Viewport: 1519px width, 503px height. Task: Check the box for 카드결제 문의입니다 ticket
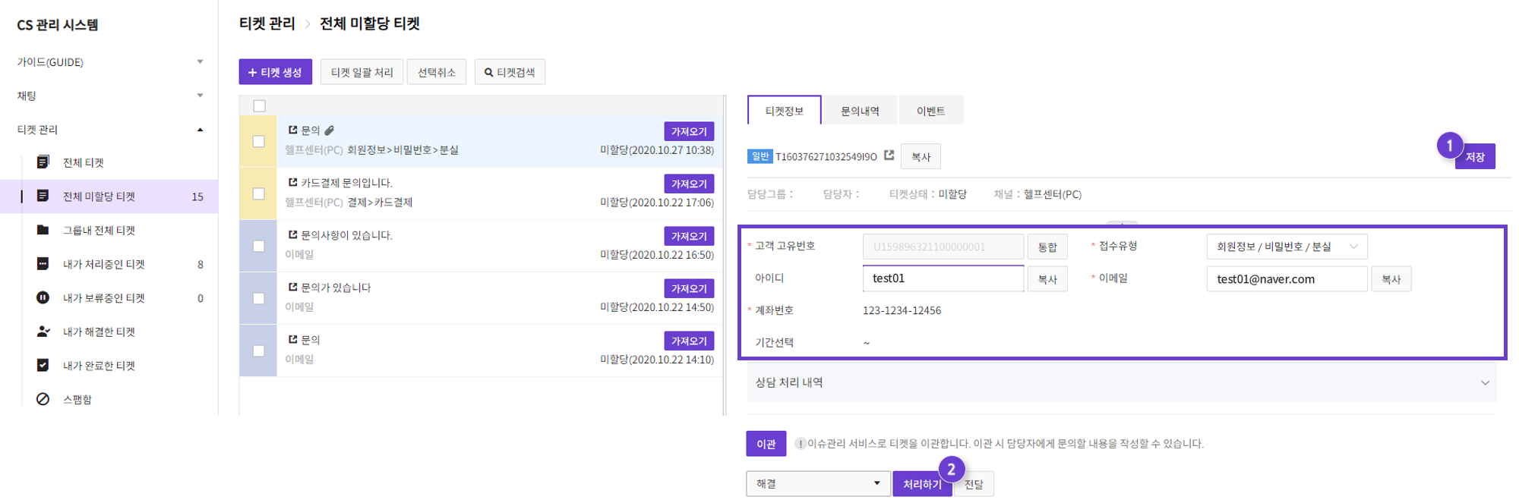(259, 194)
